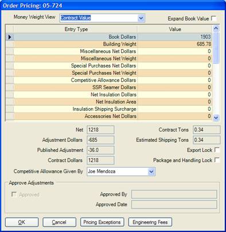The height and width of the screenshot is (232, 226).
Task: Click the Estimated Shipping Tons field
Action: [206, 140]
